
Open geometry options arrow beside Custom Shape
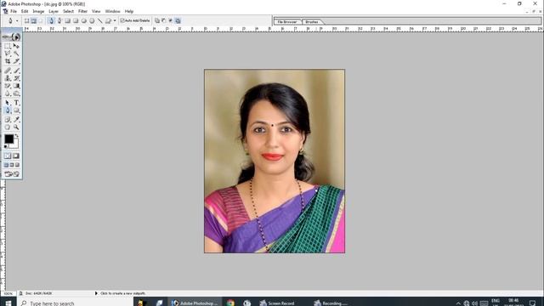click(115, 20)
